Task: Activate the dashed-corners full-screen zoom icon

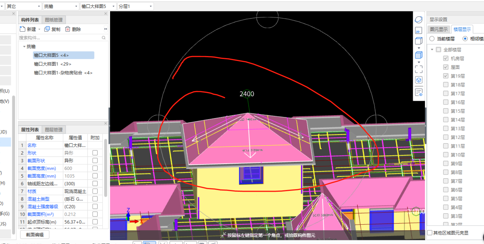Action: pos(419,69)
